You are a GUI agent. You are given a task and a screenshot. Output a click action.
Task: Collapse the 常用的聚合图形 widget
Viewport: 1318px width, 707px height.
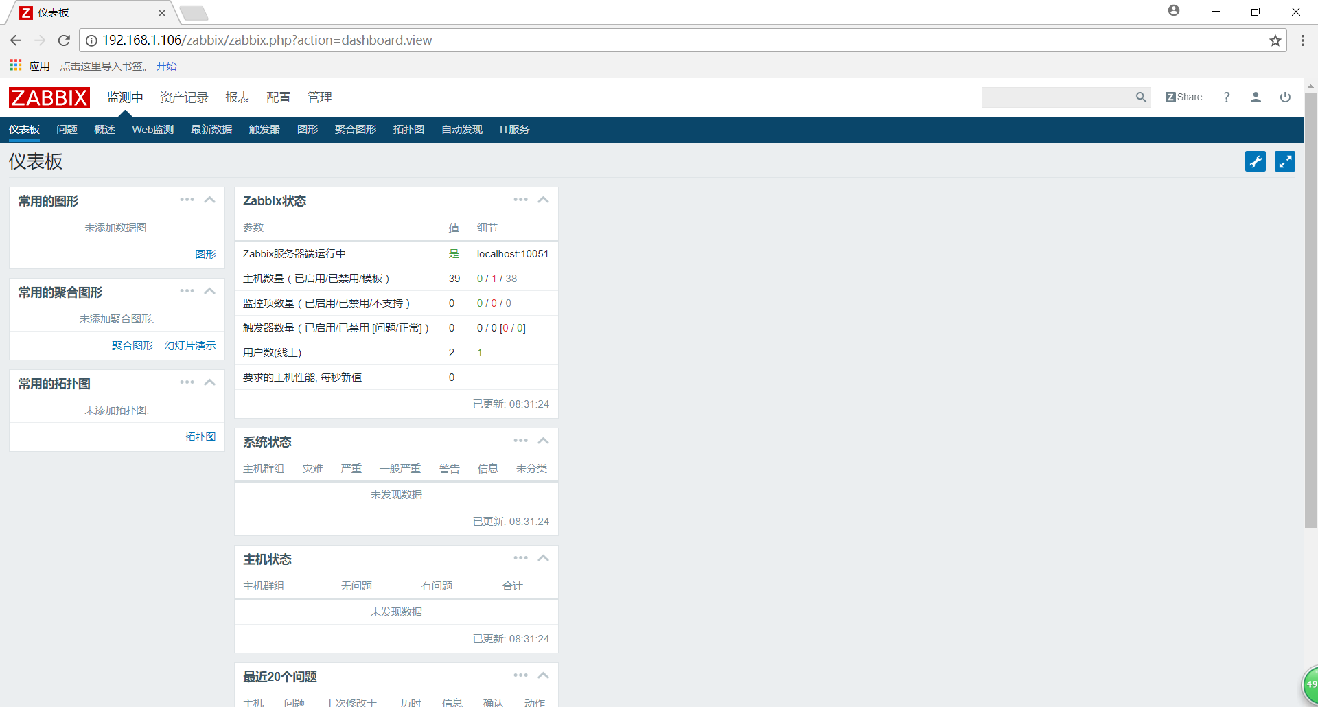click(x=210, y=291)
